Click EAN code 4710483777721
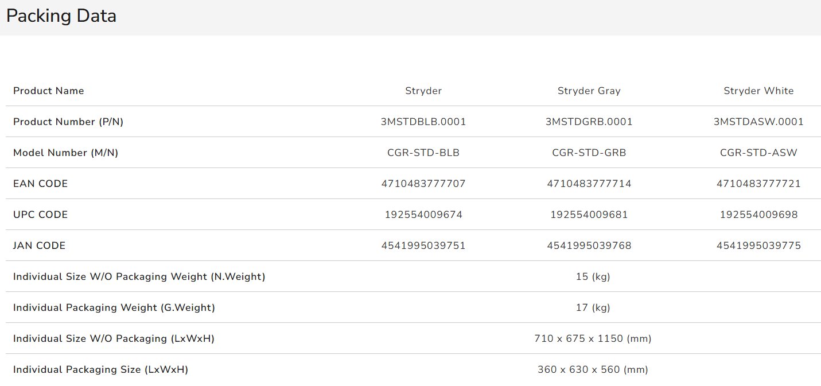This screenshot has width=821, height=386. click(x=758, y=184)
